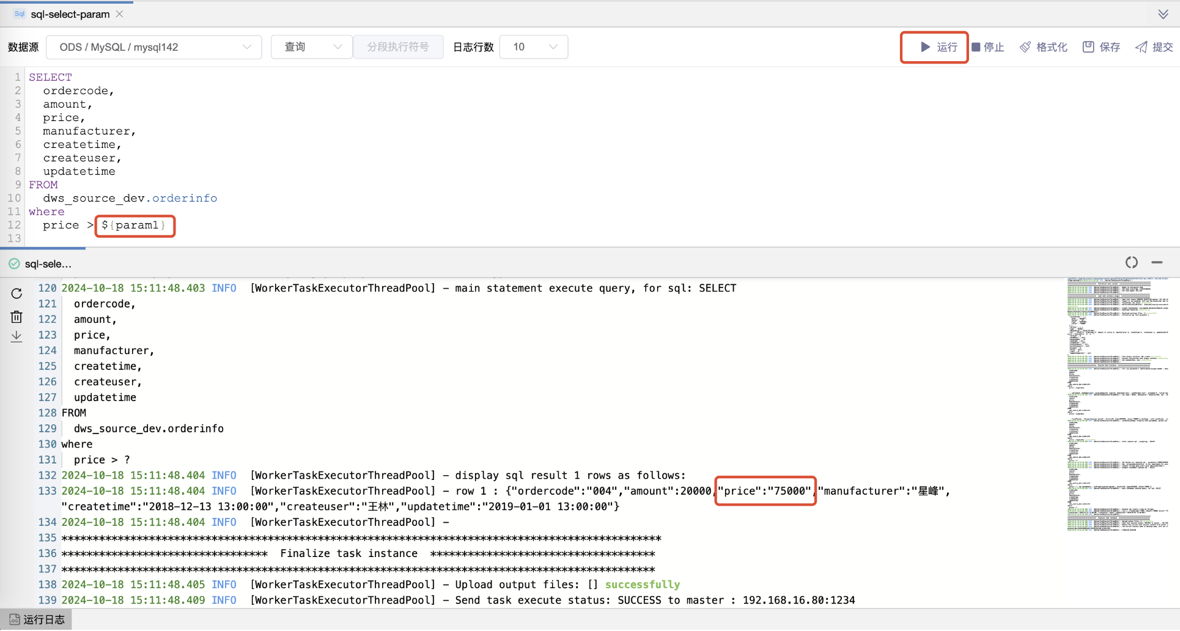Click the log panel reload circle icon
The image size is (1180, 631).
(x=1132, y=262)
